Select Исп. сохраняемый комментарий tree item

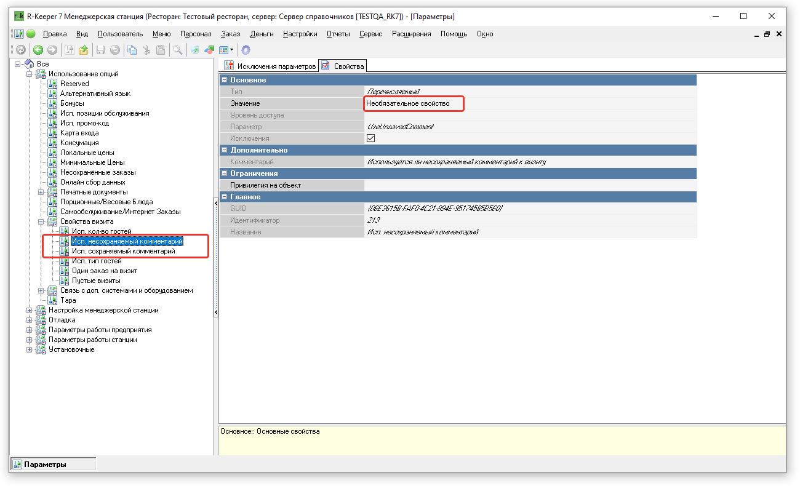123,251
